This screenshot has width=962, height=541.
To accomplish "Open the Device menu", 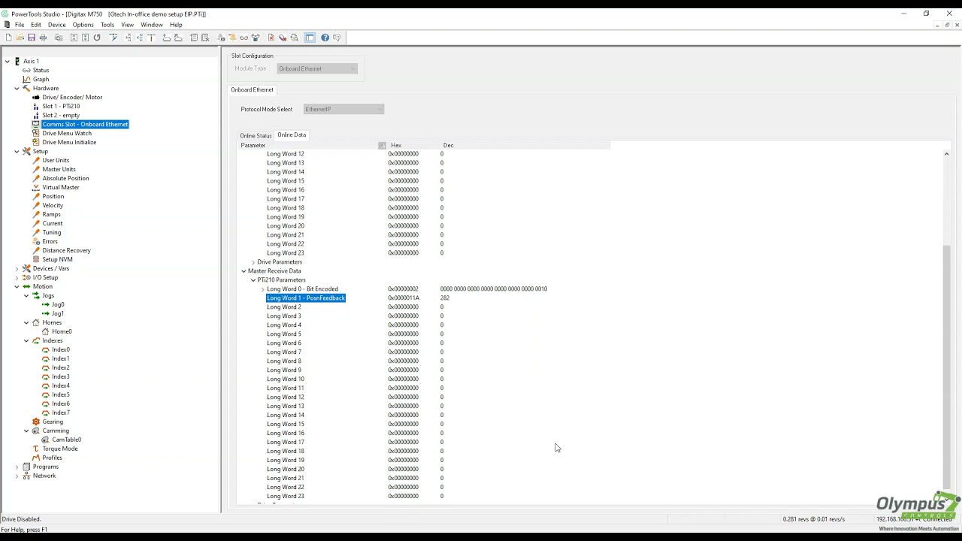I will point(57,25).
